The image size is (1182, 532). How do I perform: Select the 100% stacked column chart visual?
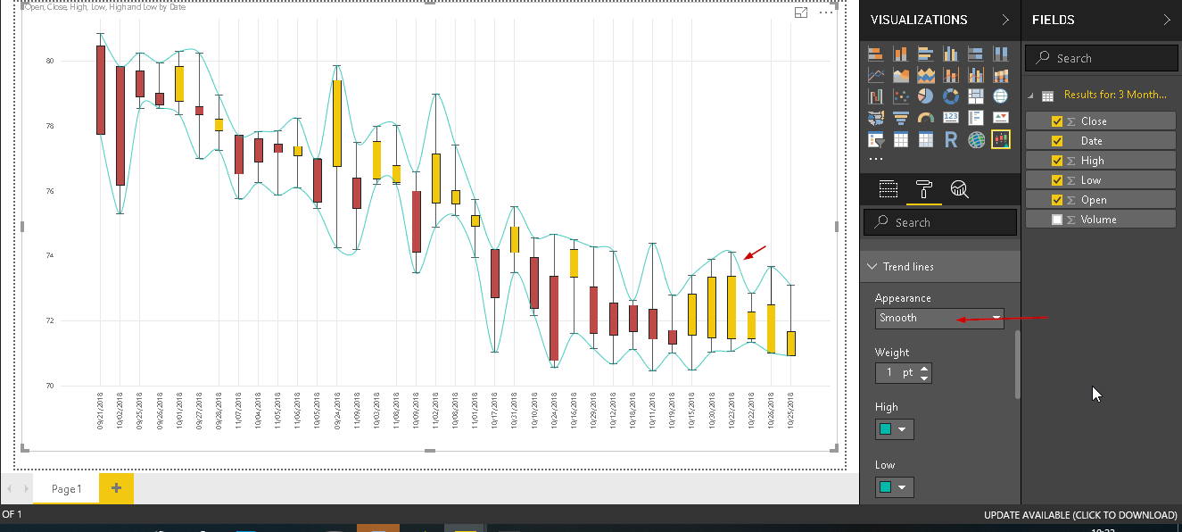[x=1001, y=54]
